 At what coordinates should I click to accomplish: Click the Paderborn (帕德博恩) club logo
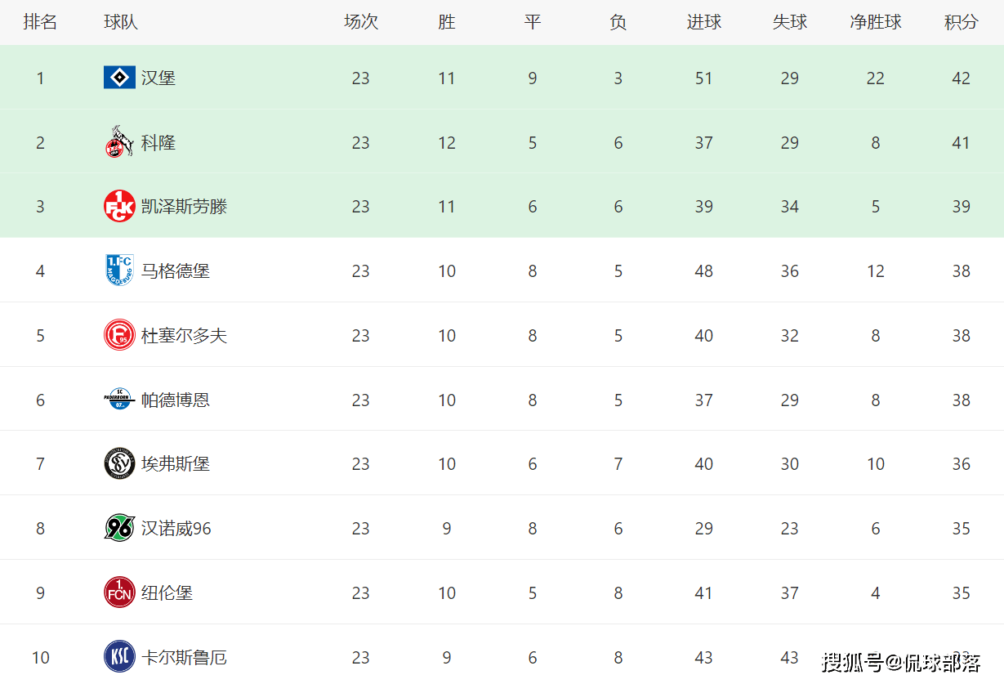(119, 400)
